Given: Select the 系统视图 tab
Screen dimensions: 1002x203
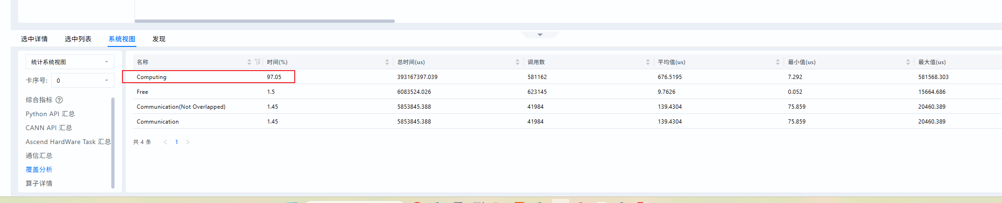Looking at the screenshot, I should pyautogui.click(x=122, y=39).
